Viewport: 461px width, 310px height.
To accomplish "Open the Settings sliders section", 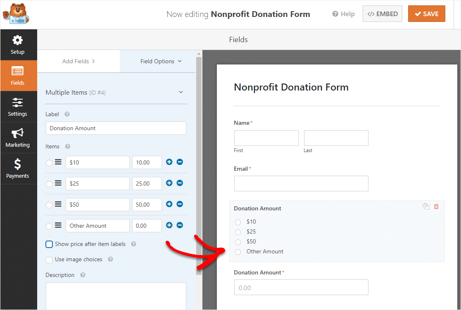I will (18, 107).
